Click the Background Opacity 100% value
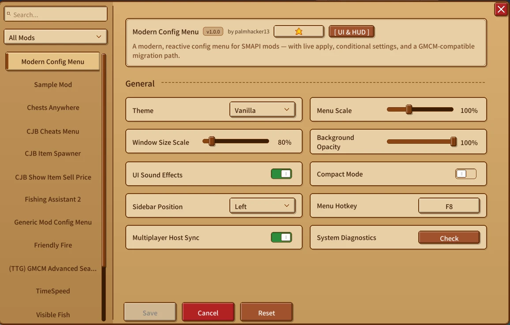Viewport: 510px width, 325px height. (469, 143)
